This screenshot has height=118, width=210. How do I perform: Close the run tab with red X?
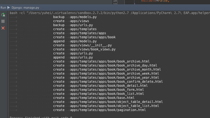[3, 28]
